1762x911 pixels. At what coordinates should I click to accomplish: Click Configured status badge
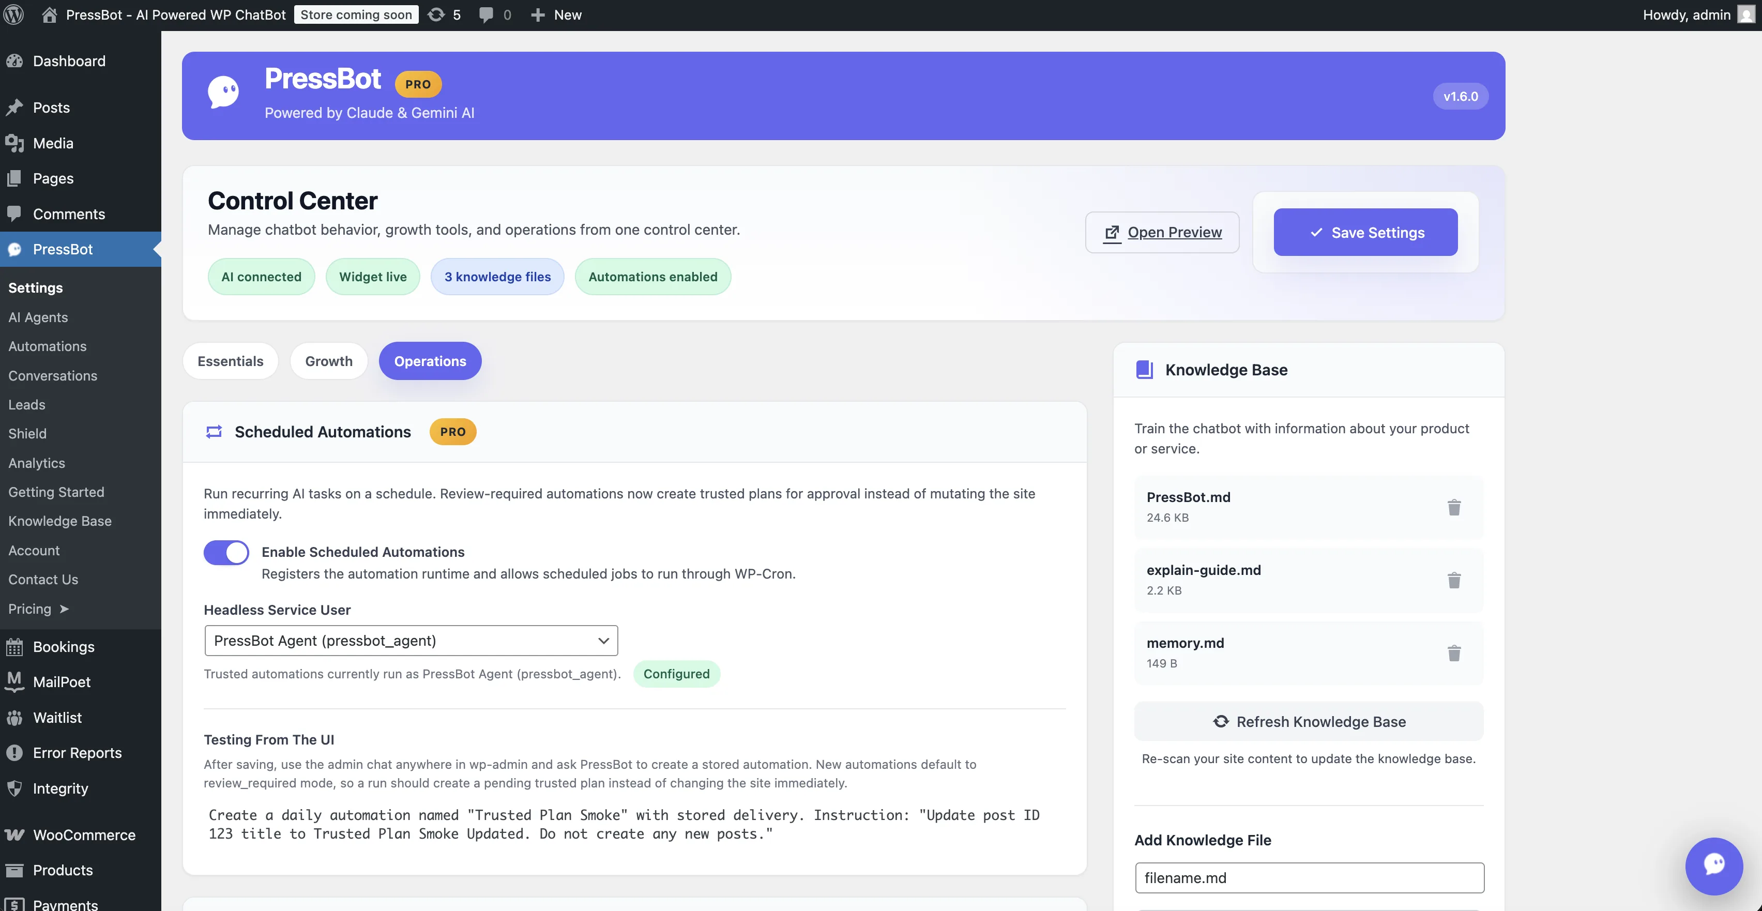(676, 674)
